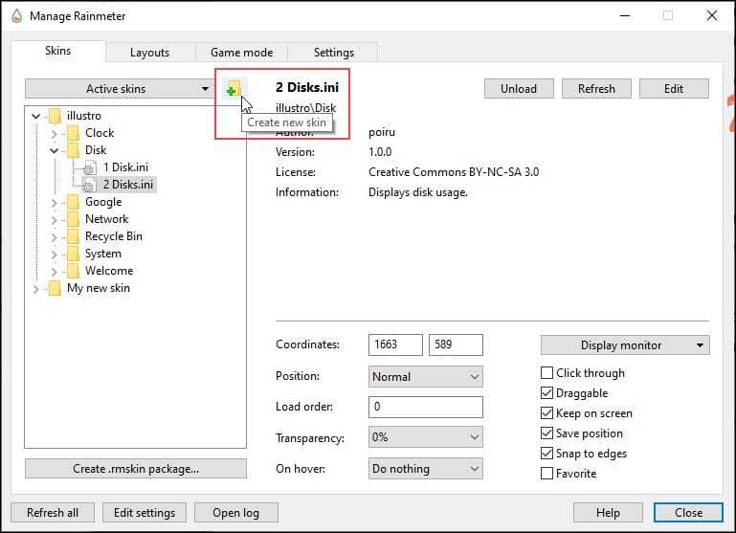The image size is (736, 533).
Task: Click the 2 Disks.ini file icon
Action: (x=90, y=185)
